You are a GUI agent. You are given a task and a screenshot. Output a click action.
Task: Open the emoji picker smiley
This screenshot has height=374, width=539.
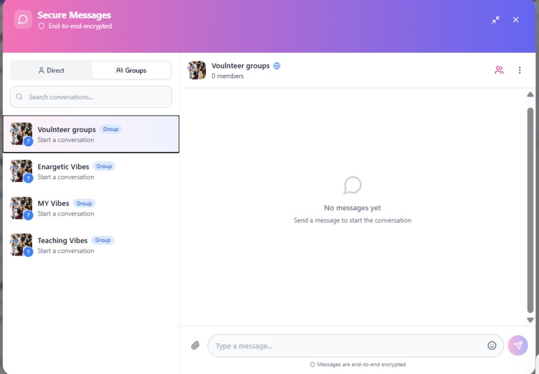click(x=492, y=345)
